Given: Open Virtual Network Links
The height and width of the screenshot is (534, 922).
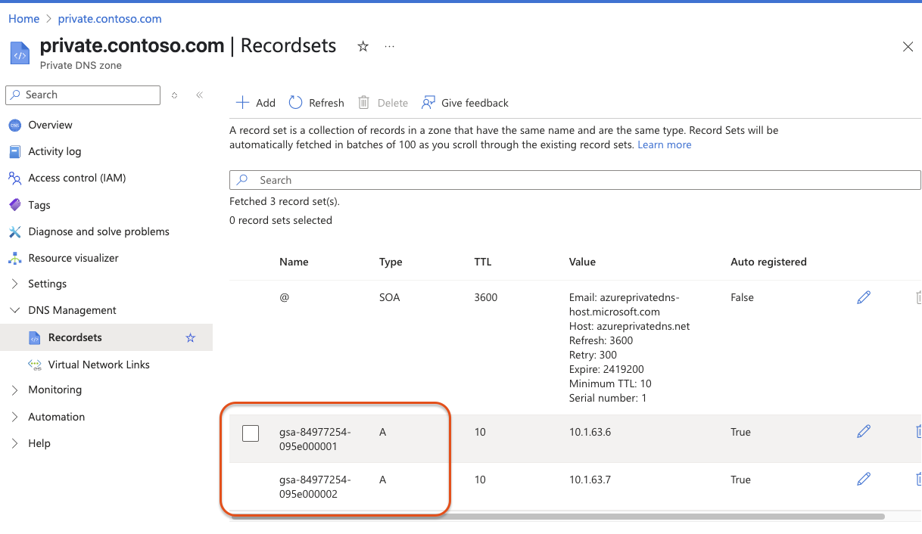Looking at the screenshot, I should 99,365.
